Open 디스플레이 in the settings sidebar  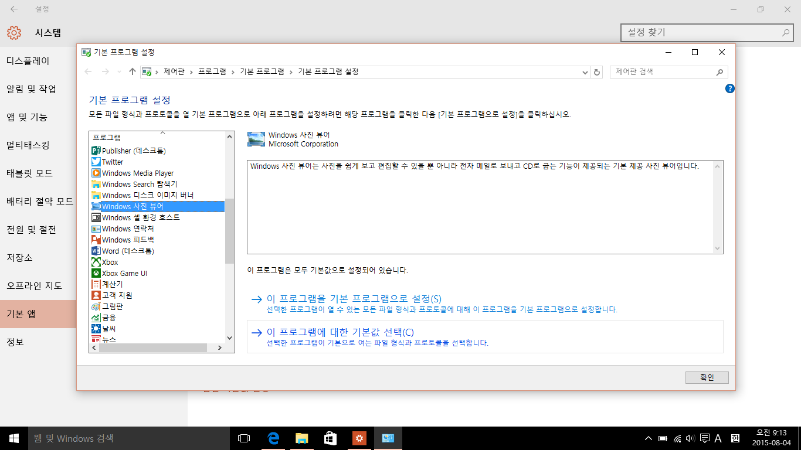point(28,61)
